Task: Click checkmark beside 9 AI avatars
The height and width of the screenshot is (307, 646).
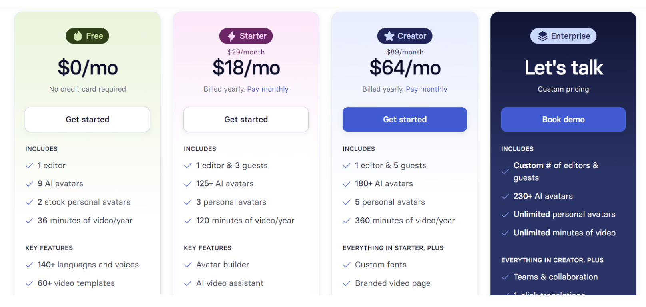Action: tap(29, 184)
